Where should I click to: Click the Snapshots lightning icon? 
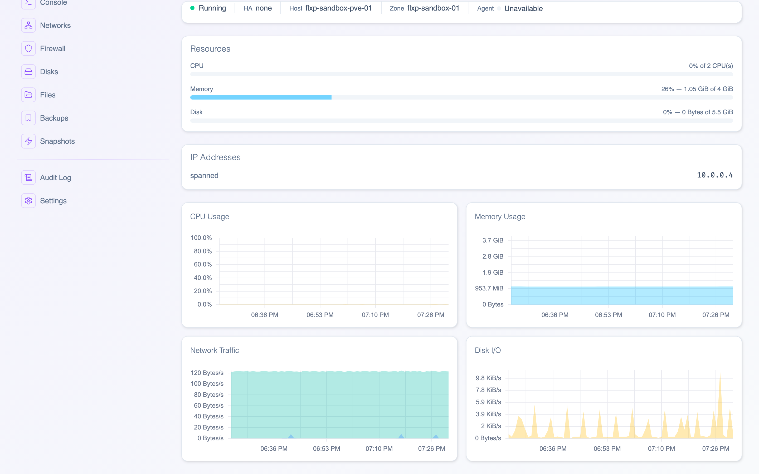click(x=28, y=141)
